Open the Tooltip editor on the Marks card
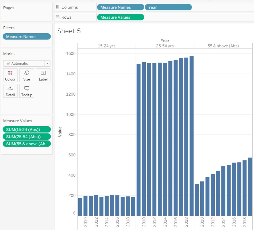This screenshot has width=254, height=230. click(x=26, y=91)
